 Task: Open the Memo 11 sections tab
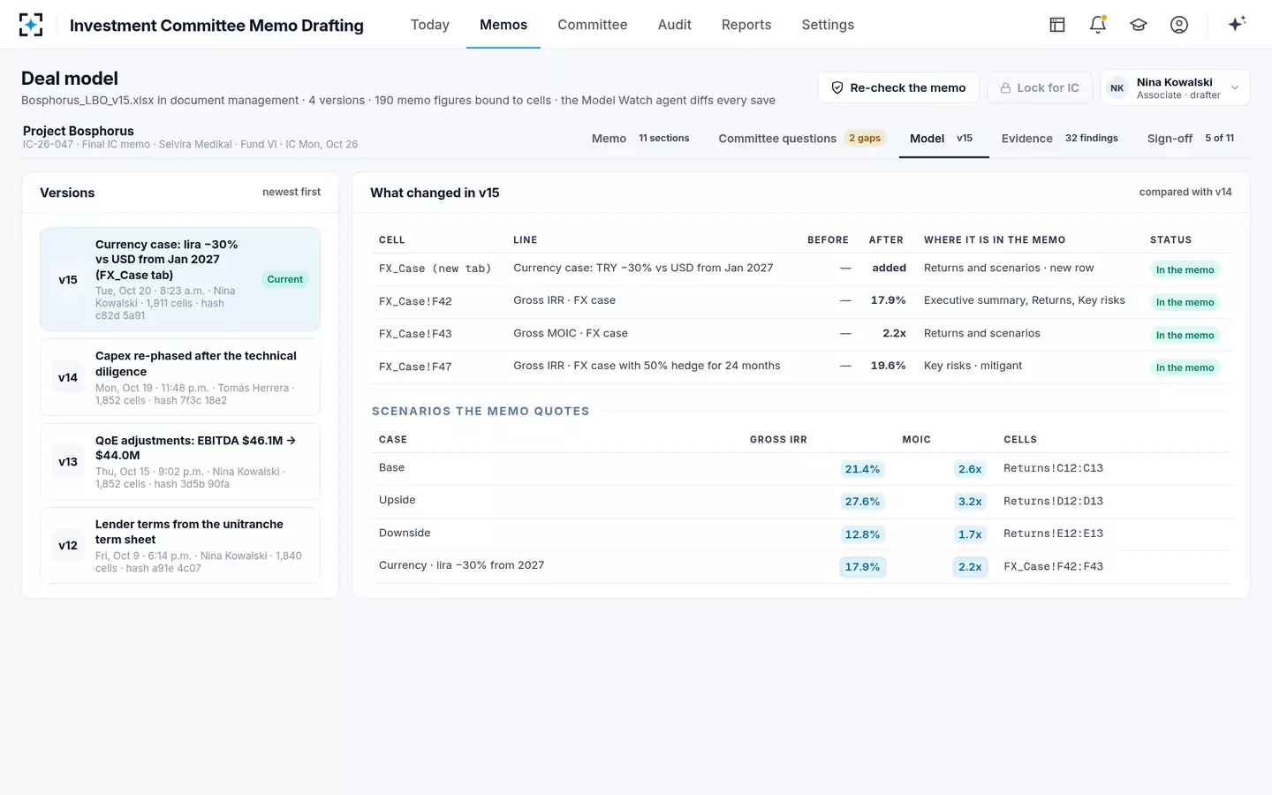point(640,139)
